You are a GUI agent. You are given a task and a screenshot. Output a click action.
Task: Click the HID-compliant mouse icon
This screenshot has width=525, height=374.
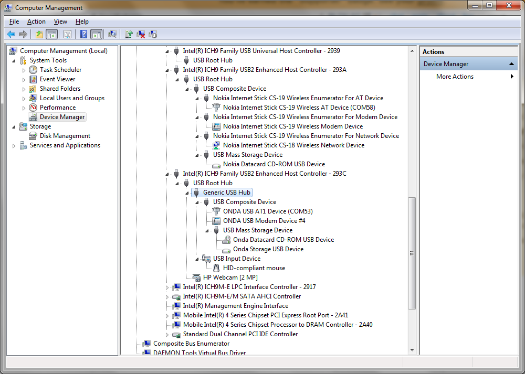pos(216,268)
